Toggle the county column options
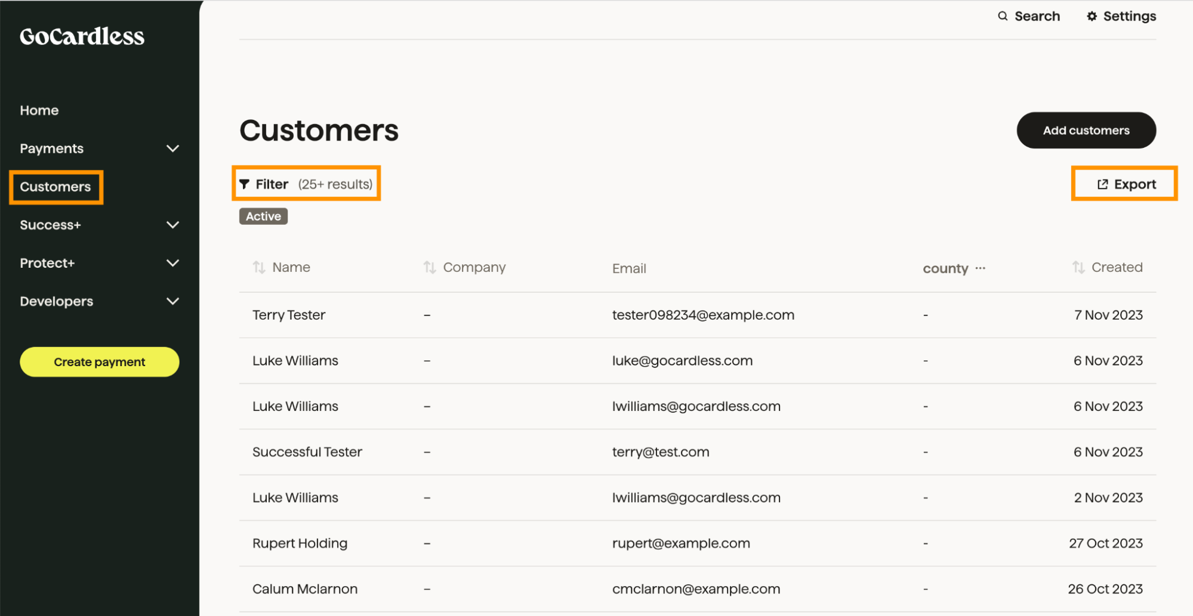 pyautogui.click(x=981, y=268)
